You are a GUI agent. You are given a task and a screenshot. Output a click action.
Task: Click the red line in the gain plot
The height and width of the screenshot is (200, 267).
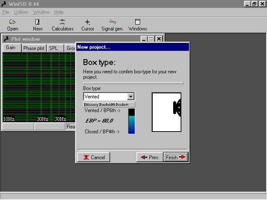[x=39, y=66]
